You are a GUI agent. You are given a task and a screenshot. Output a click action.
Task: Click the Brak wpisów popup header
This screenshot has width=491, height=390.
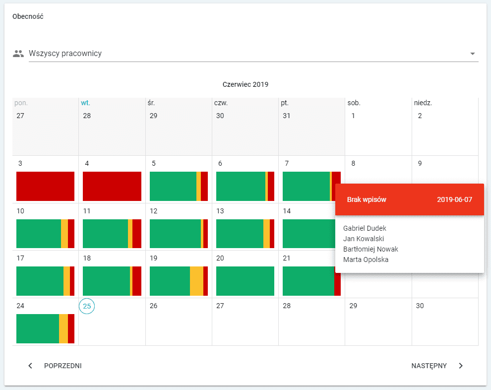click(x=409, y=199)
